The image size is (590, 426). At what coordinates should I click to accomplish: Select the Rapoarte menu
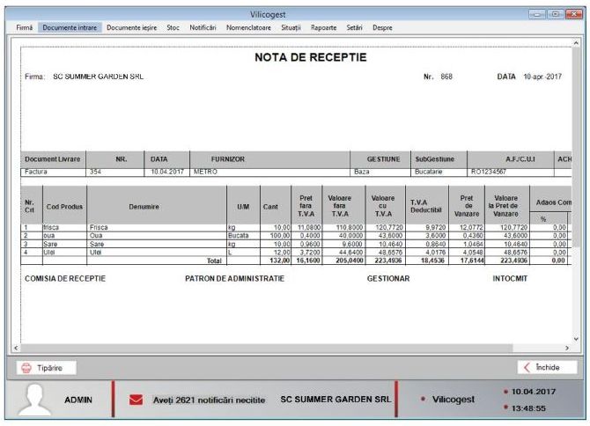(x=323, y=28)
